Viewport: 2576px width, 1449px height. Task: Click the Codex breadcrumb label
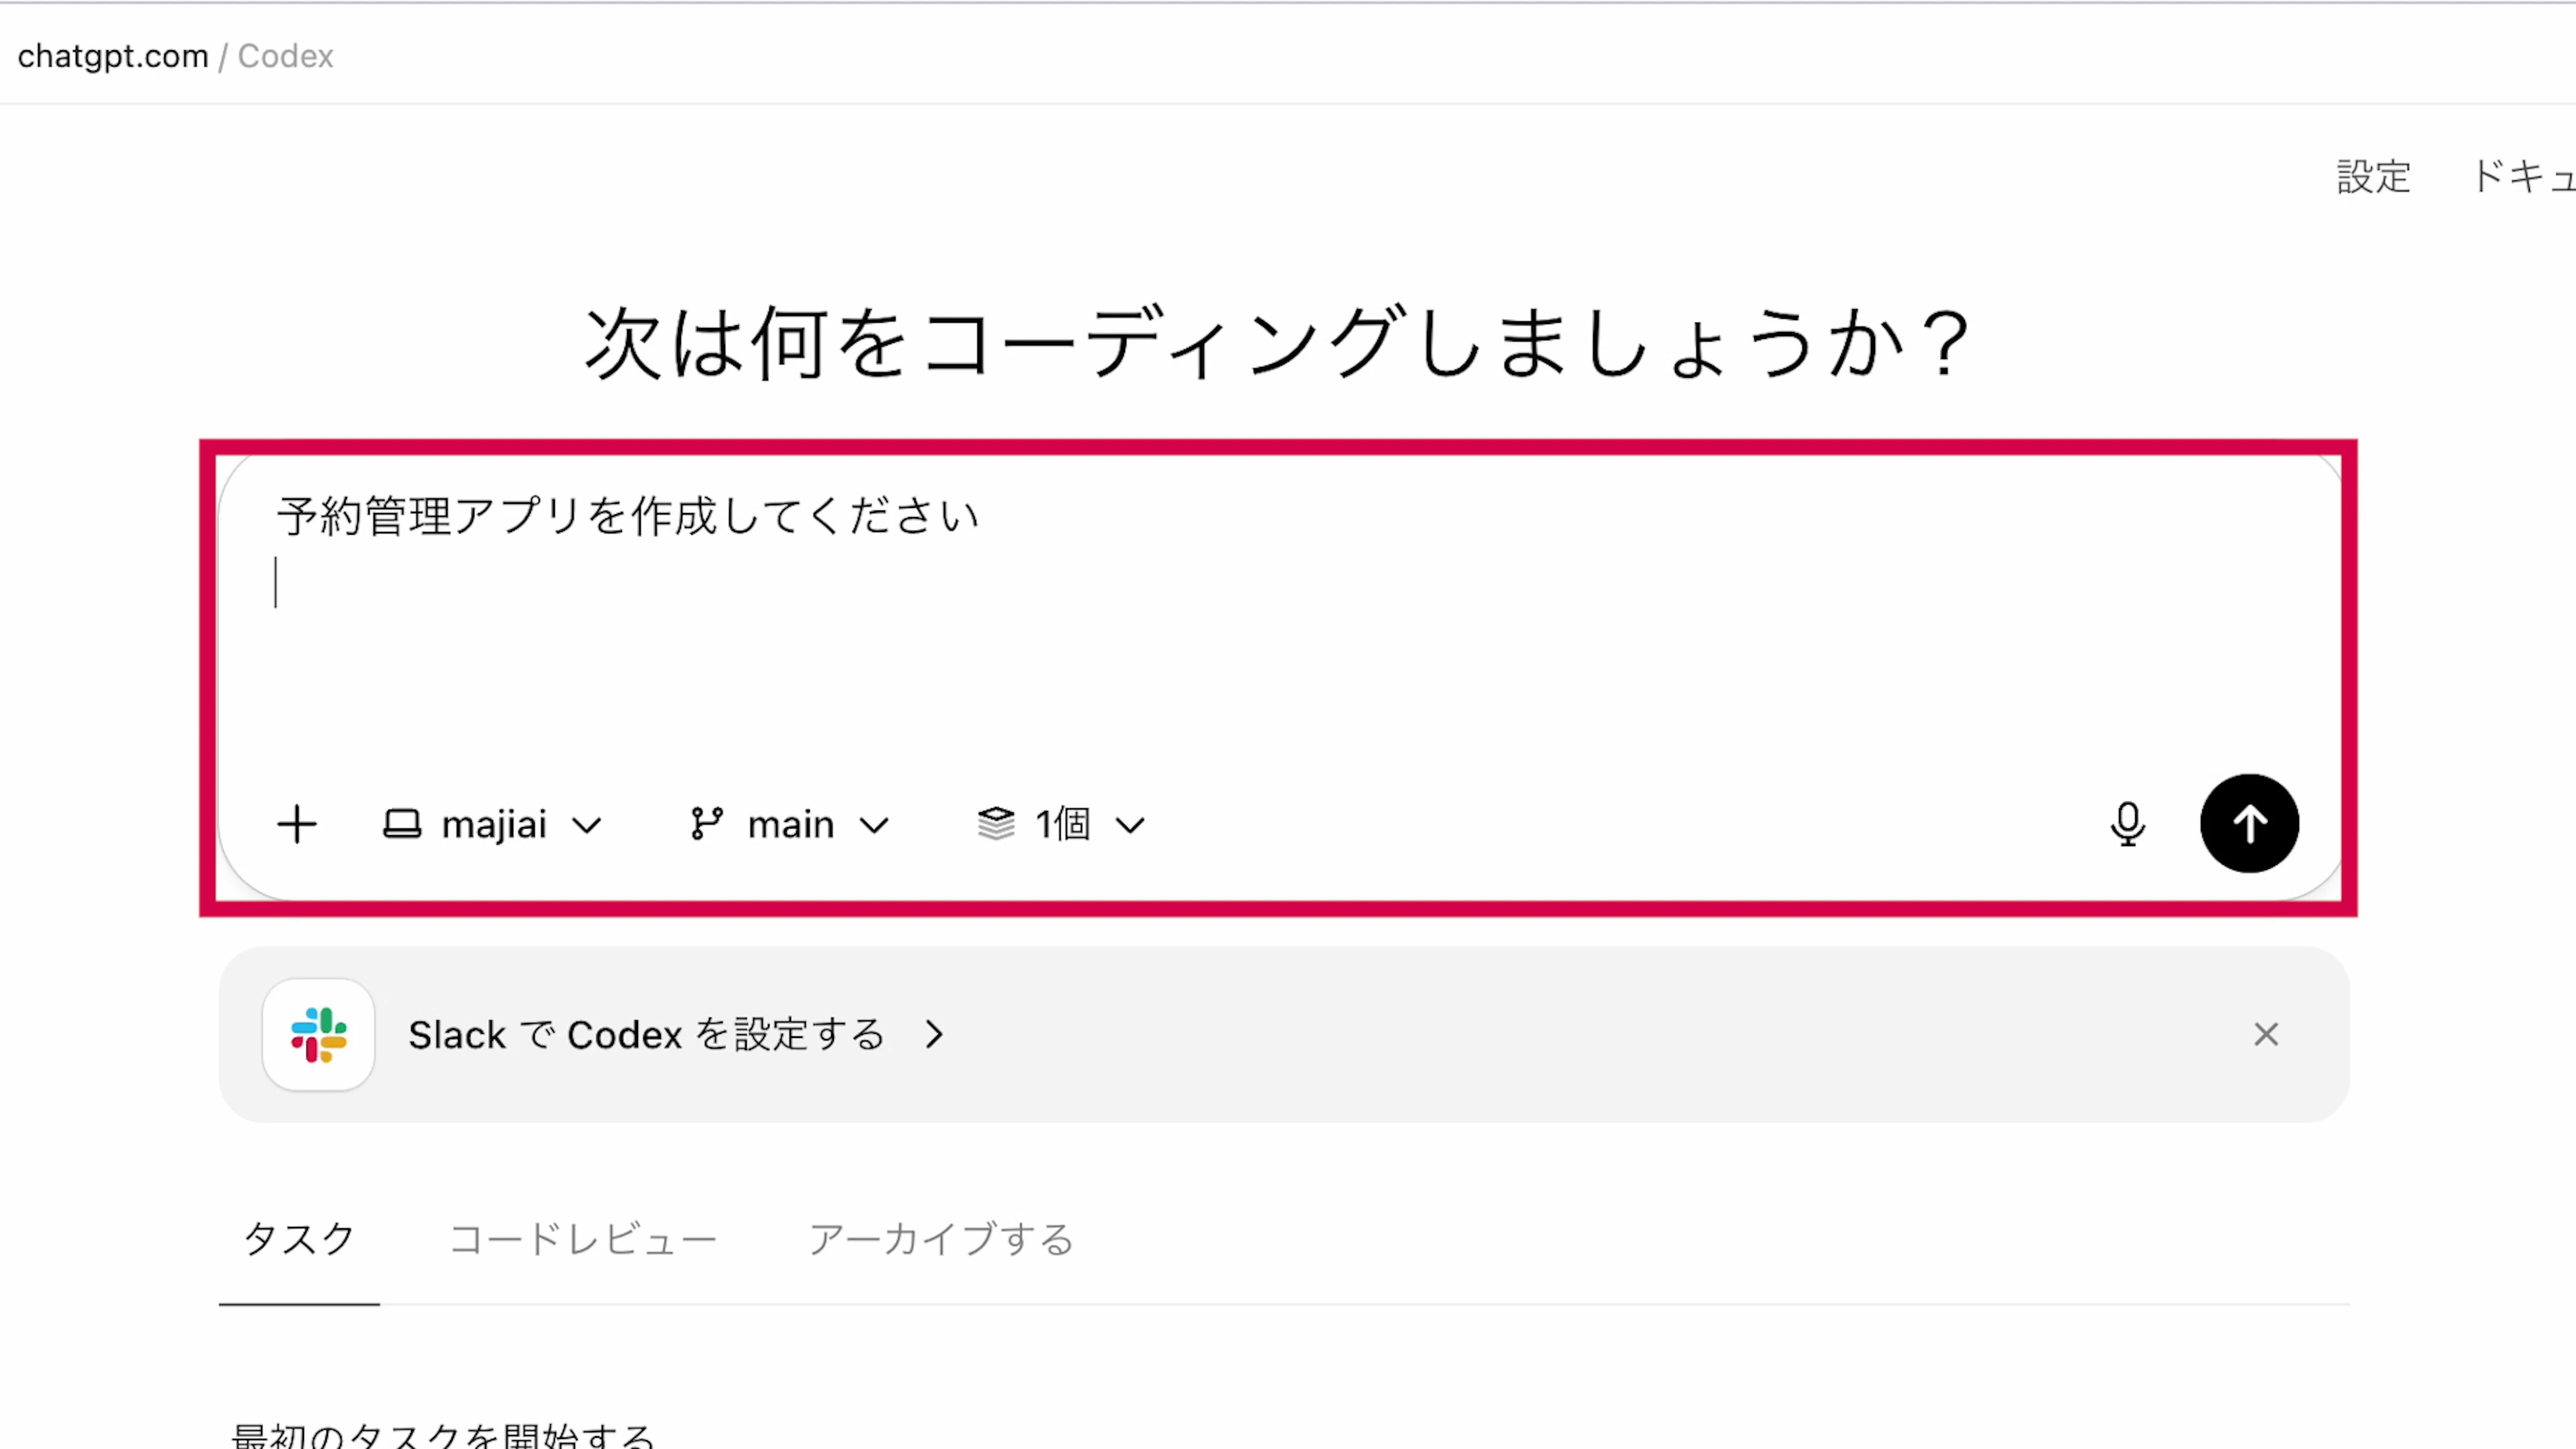pos(286,56)
